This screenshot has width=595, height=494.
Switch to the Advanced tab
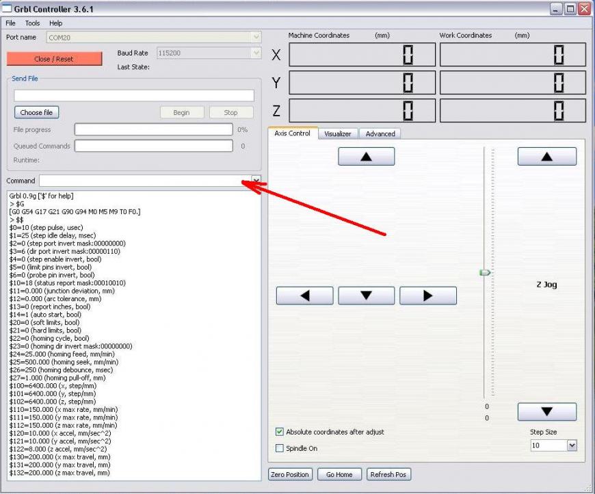point(380,133)
